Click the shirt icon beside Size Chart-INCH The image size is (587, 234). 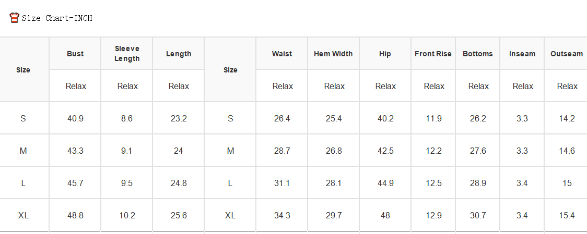pyautogui.click(x=14, y=18)
